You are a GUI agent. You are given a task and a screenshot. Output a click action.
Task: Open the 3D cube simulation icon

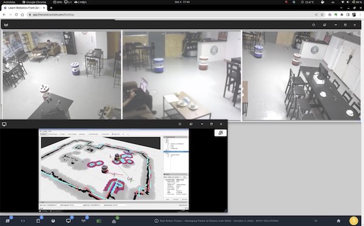(53, 221)
